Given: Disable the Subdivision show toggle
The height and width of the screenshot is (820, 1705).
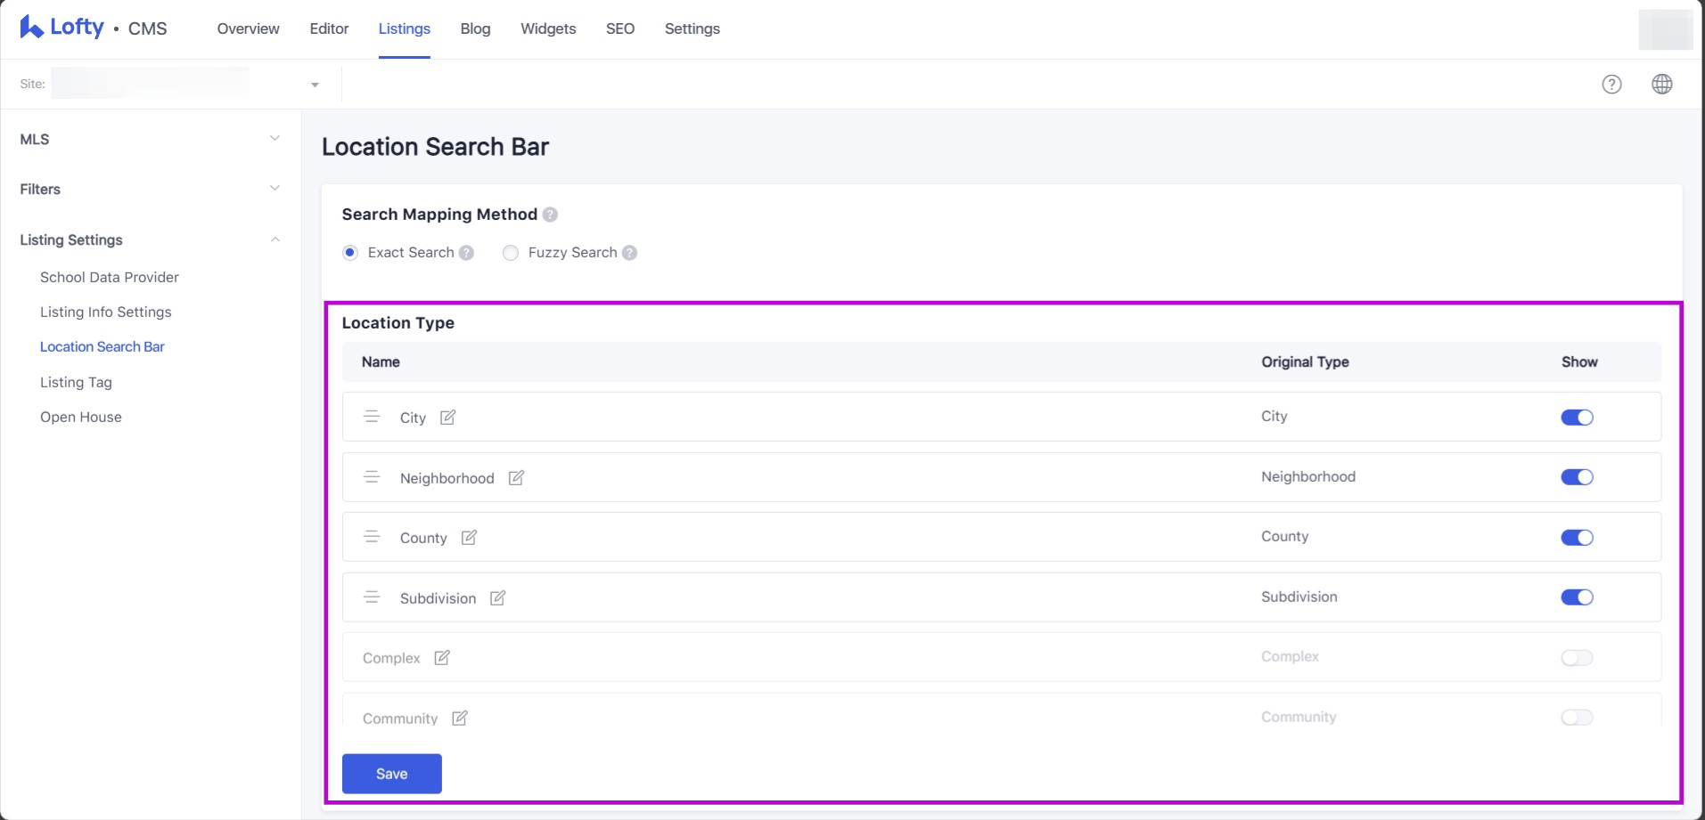Looking at the screenshot, I should [1577, 597].
